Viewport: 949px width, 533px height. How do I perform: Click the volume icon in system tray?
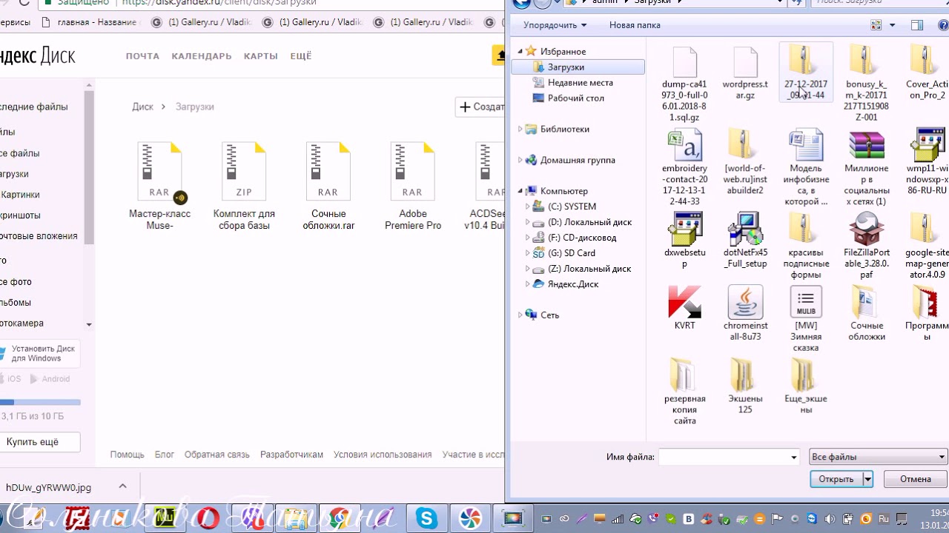(x=829, y=519)
